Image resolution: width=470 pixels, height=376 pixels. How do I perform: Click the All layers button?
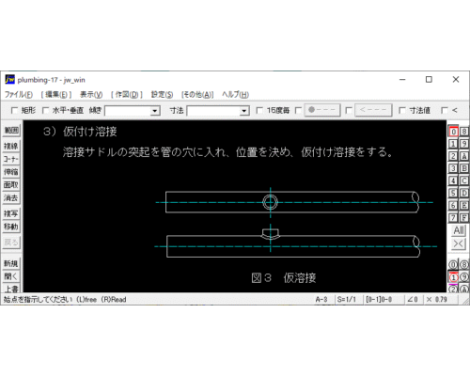459,230
